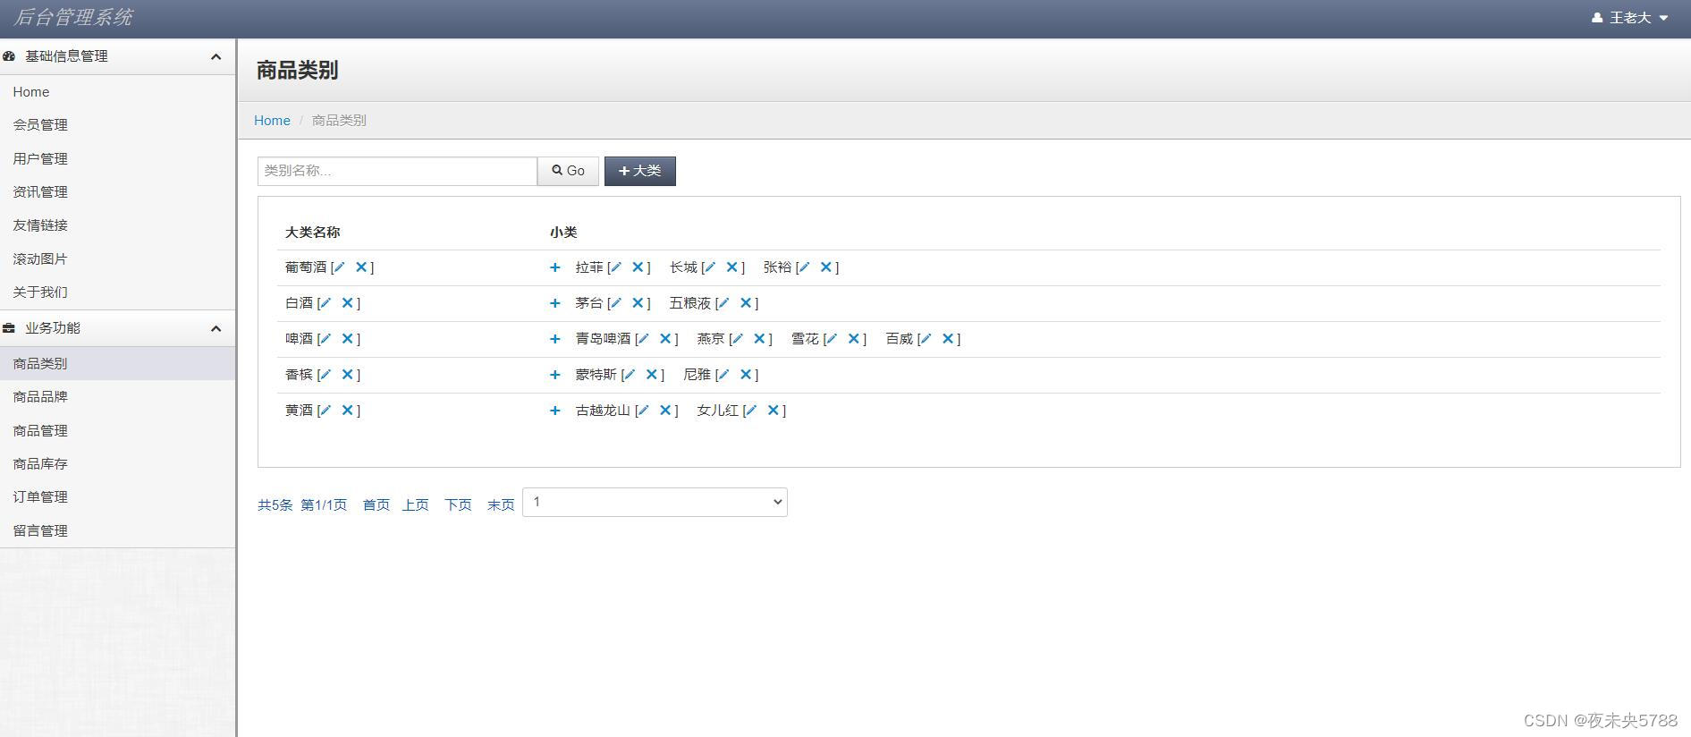Open 商品库存 sidebar item

click(117, 464)
